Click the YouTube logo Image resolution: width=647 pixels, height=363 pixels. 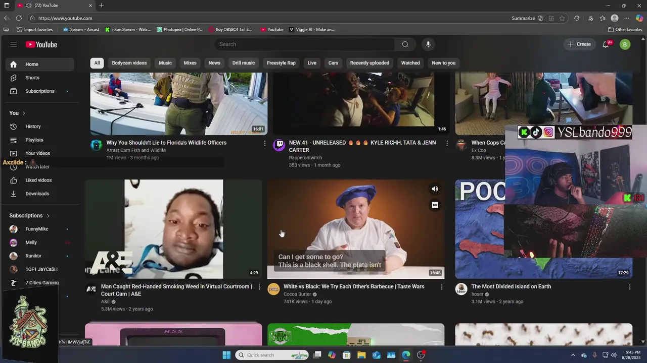(41, 44)
